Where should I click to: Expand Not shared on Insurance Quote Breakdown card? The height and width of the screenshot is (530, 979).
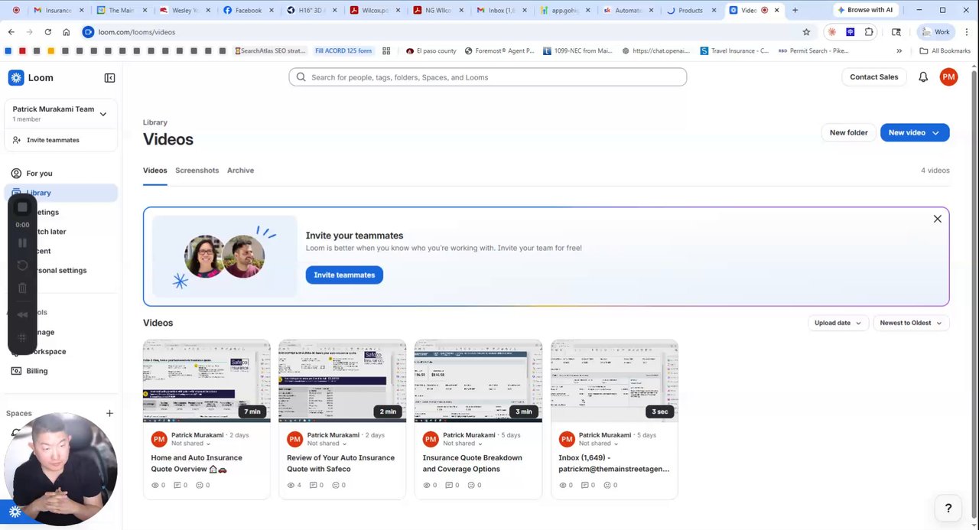463,444
